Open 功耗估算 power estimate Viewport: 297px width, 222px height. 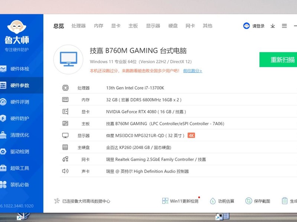pyautogui.click(x=222, y=201)
